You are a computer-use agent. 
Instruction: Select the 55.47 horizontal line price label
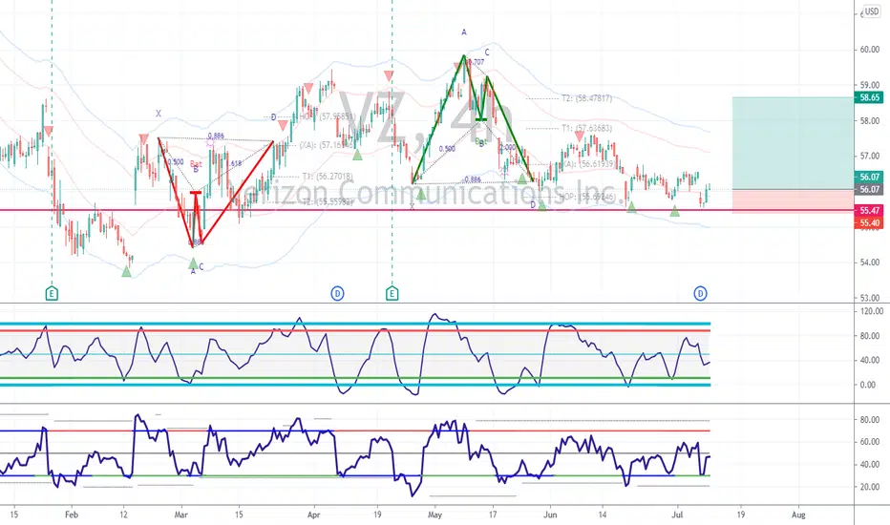tap(869, 211)
